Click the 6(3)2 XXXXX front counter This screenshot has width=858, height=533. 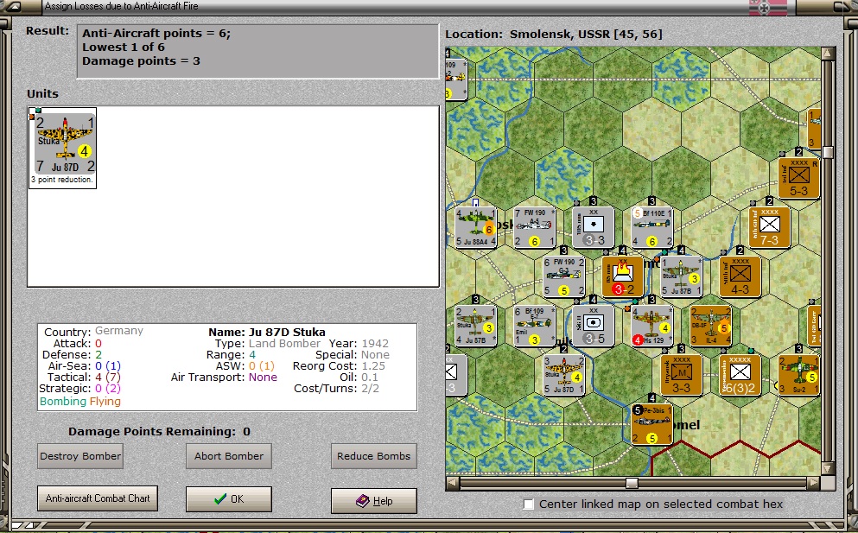tap(740, 375)
